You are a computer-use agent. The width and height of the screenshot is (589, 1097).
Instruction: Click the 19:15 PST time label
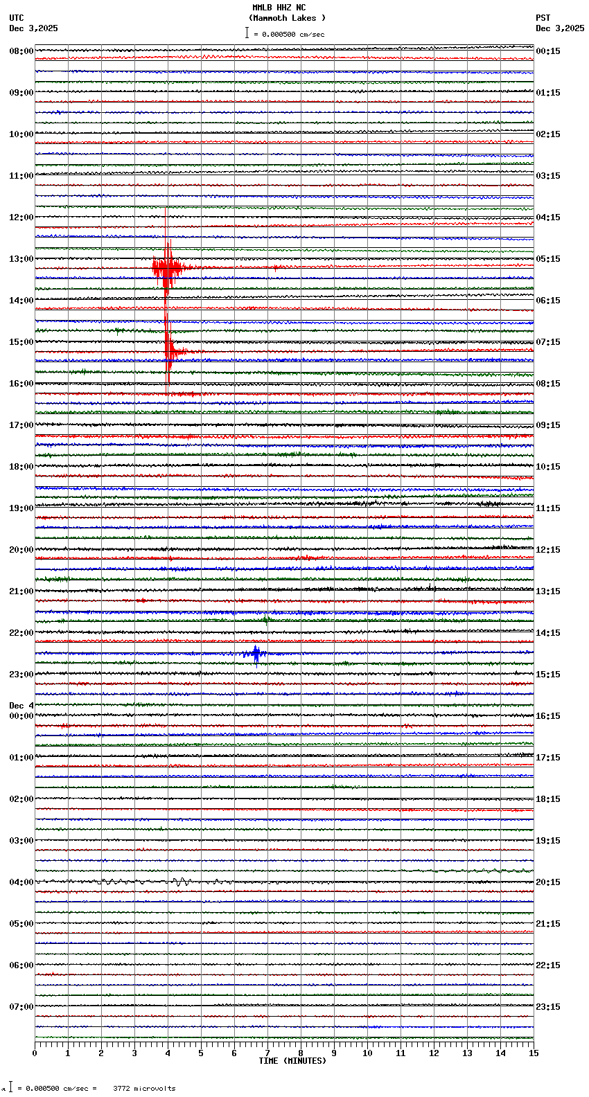548,841
